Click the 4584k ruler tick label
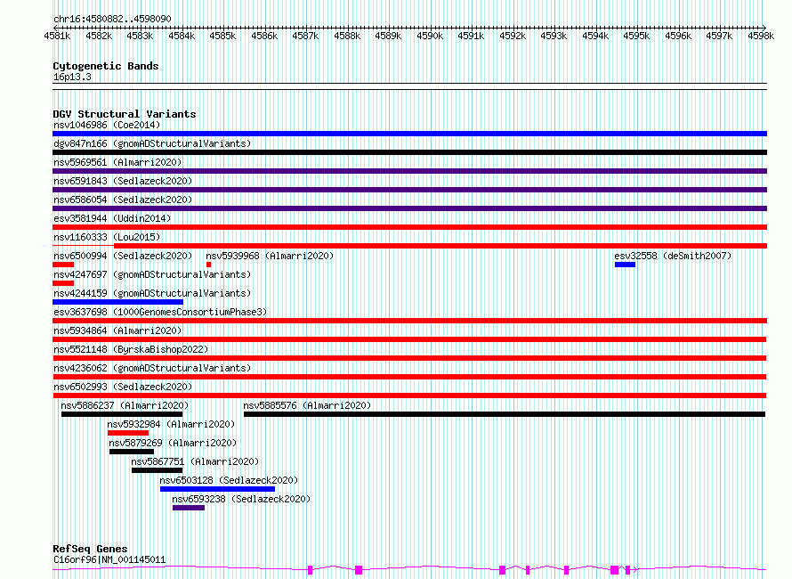 [x=182, y=36]
